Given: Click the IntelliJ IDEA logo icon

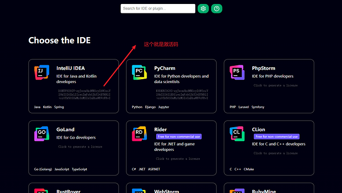Looking at the screenshot, I should point(42,72).
